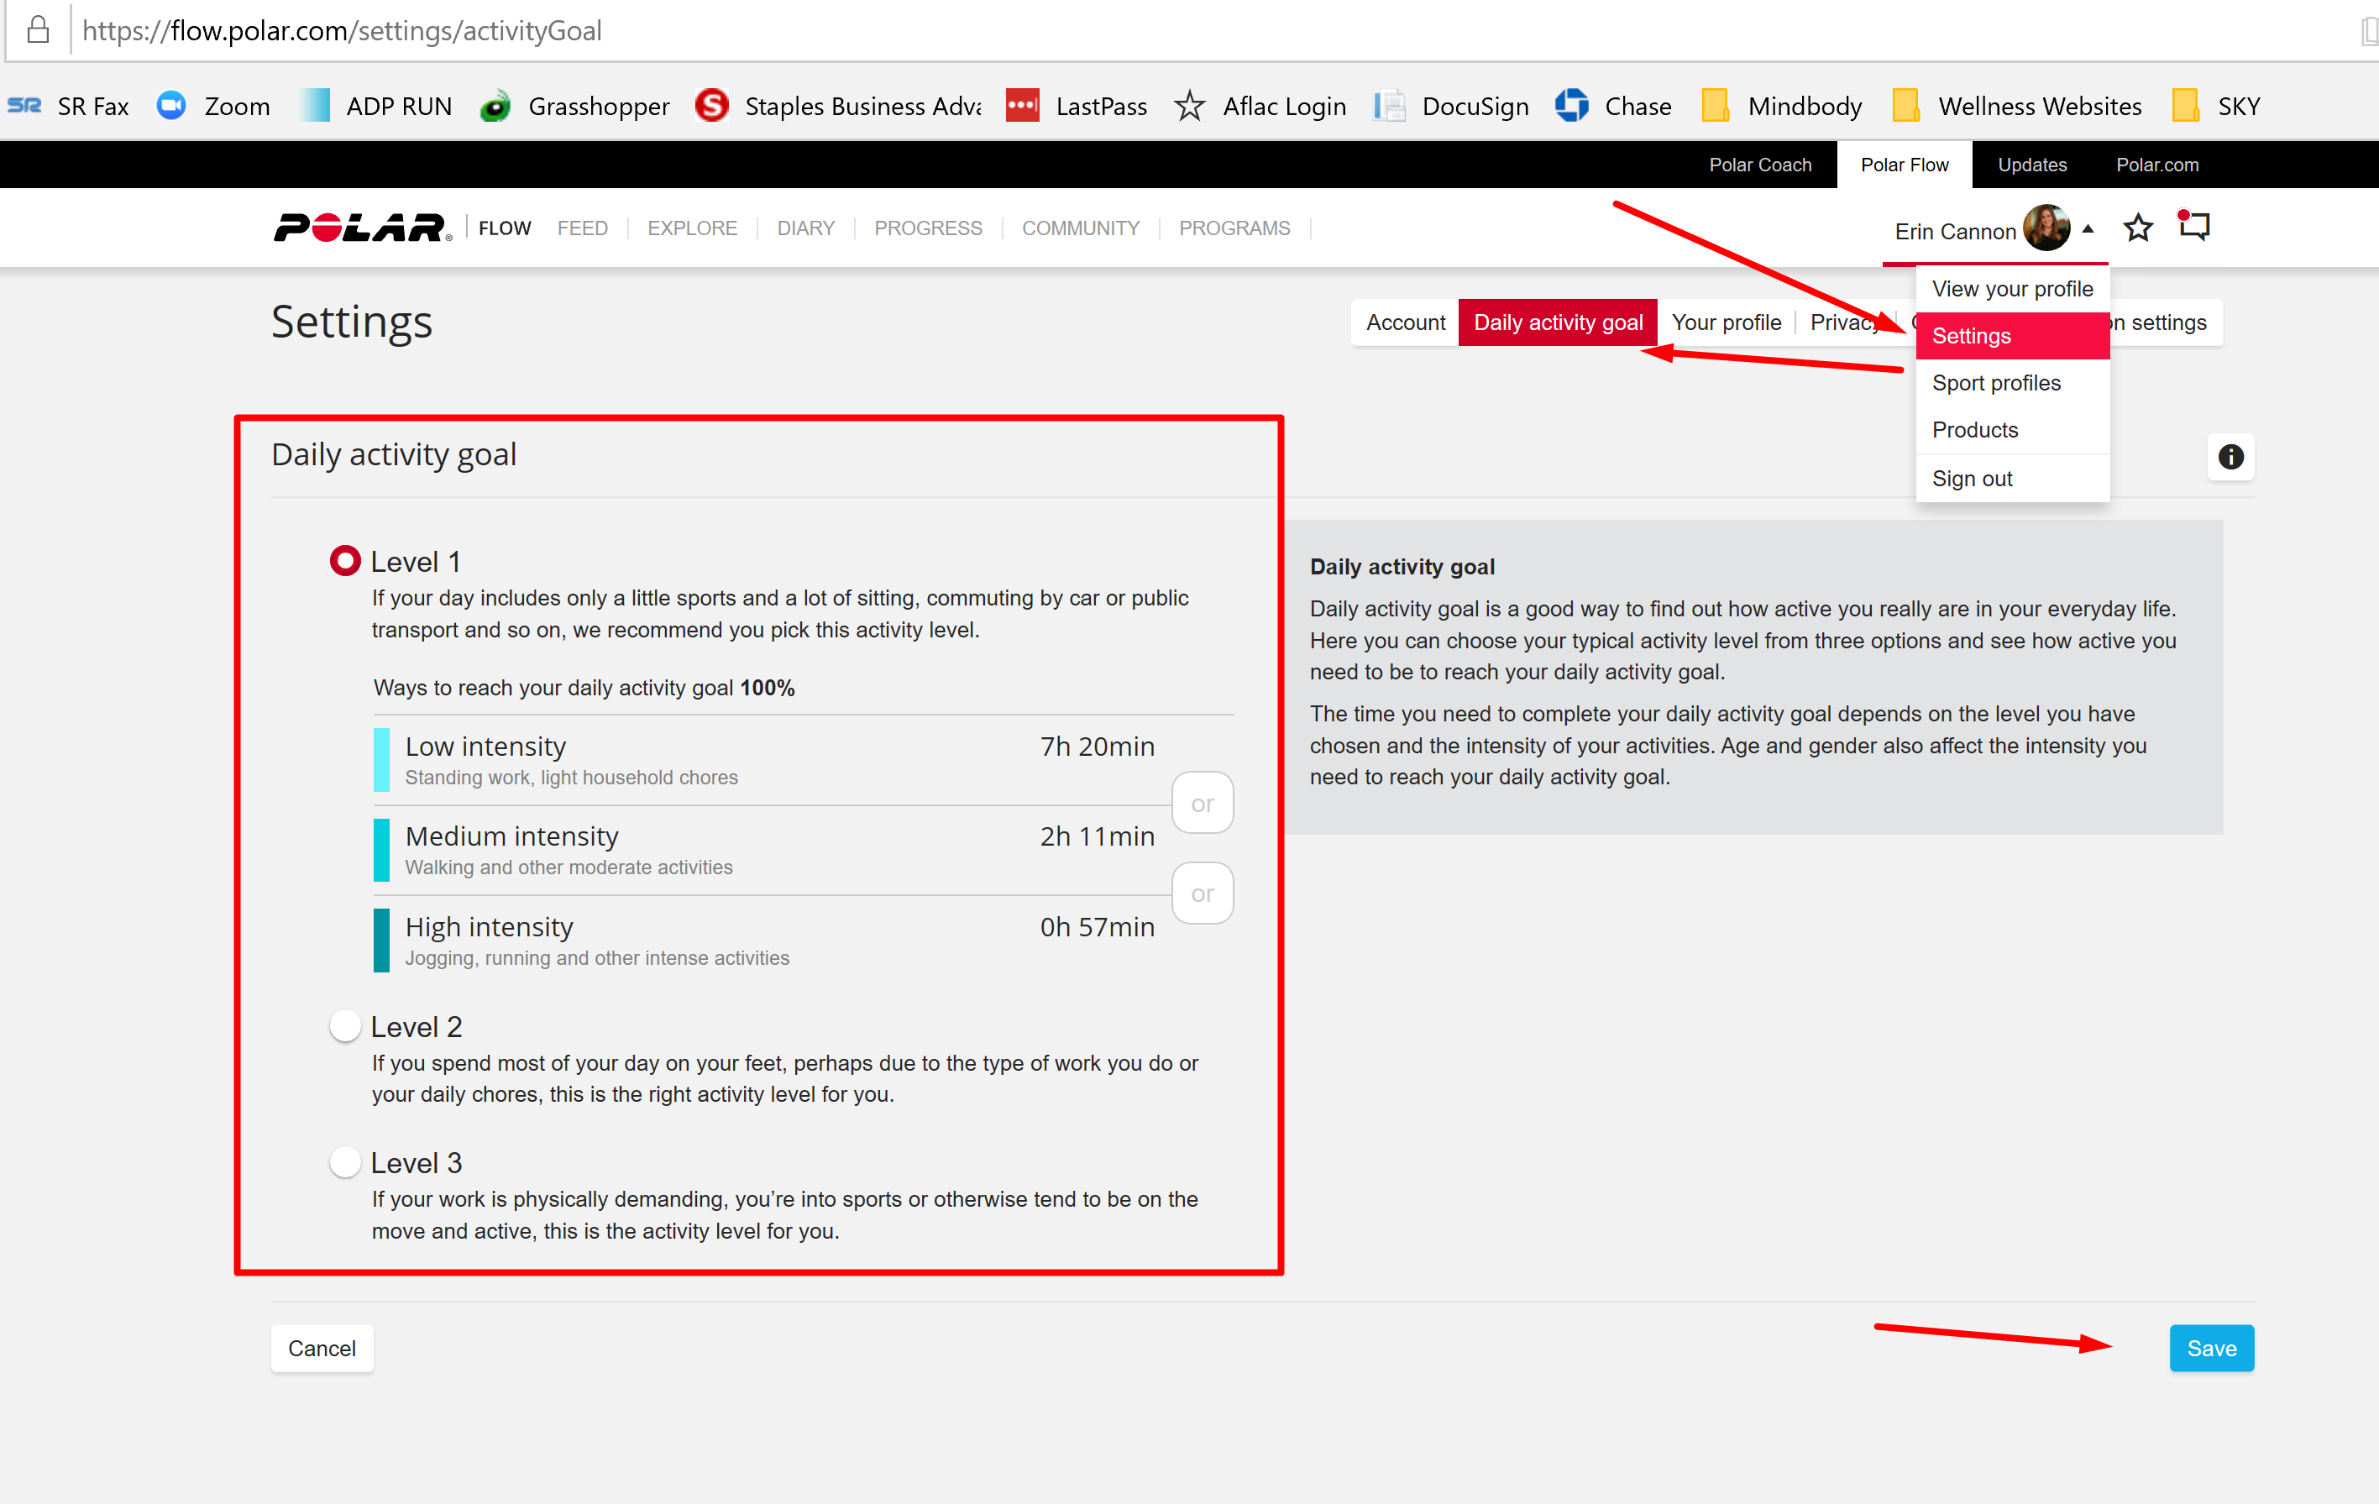
Task: Click the Zoom bookmark icon
Action: 172,106
